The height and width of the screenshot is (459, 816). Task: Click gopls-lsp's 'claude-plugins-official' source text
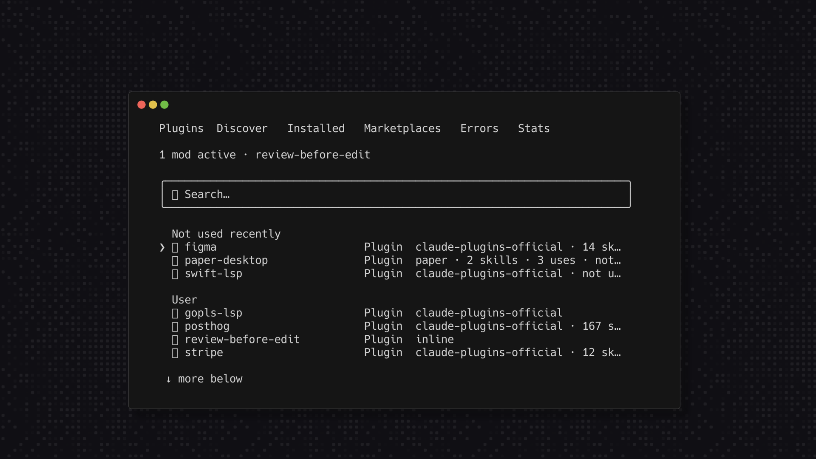pyautogui.click(x=489, y=313)
